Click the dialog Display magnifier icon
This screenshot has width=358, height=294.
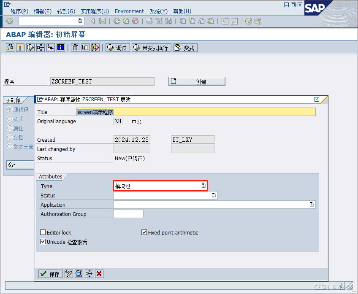click(79, 274)
